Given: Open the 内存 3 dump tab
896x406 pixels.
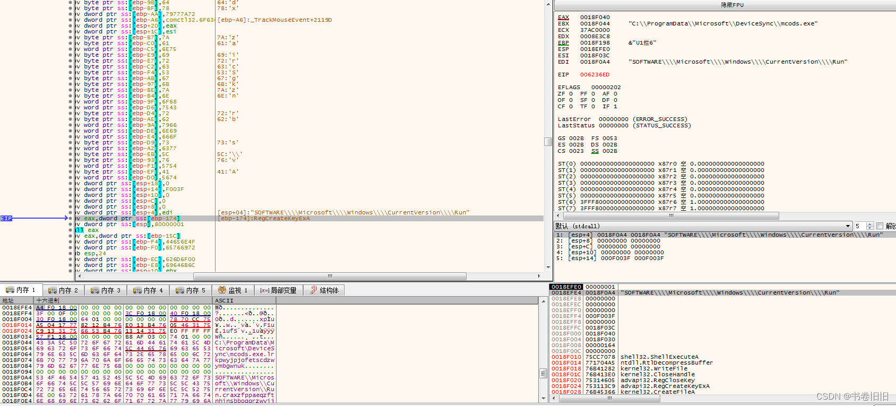Looking at the screenshot, I should (x=106, y=290).
